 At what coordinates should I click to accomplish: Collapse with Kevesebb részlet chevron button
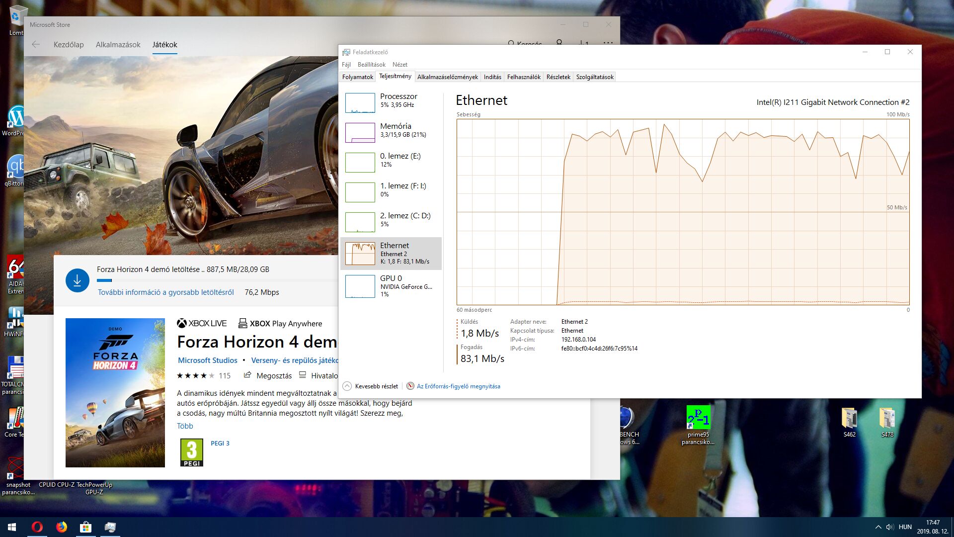pos(347,386)
